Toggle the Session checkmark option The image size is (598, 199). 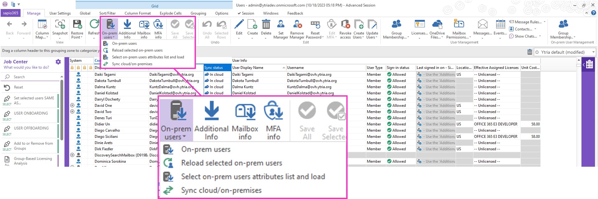246,13
